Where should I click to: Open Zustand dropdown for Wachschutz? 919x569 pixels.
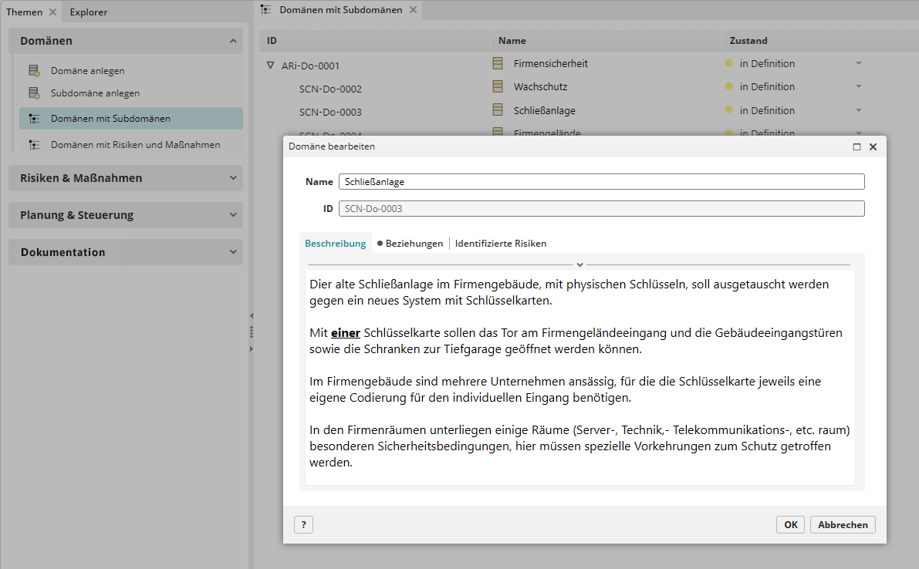point(858,86)
